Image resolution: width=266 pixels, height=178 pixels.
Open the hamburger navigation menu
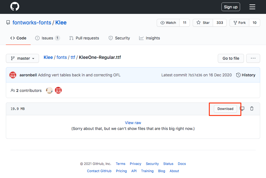point(252,7)
